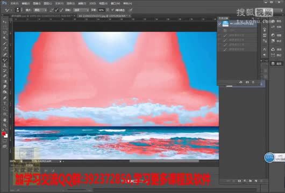This screenshot has height=193, width=285.
Task: Switch to the active 44-1106031F43372.jpg document tab
Action: coord(103,16)
